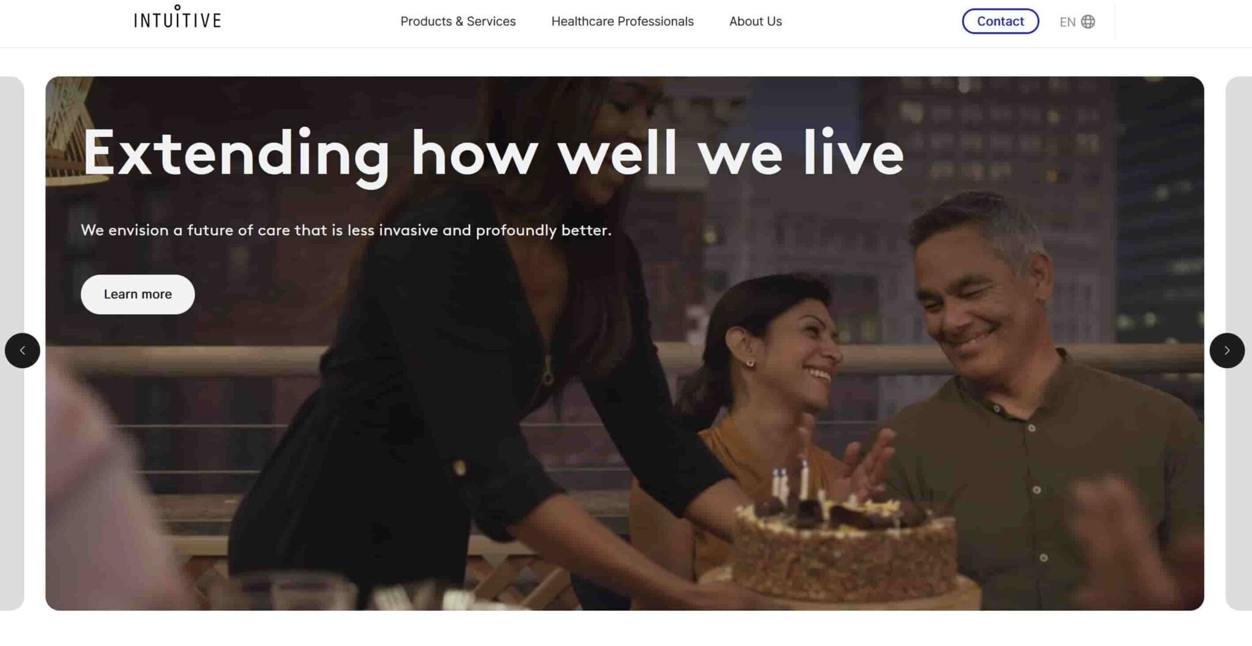1252x646 pixels.
Task: Open Products & Services menu
Action: tap(458, 21)
